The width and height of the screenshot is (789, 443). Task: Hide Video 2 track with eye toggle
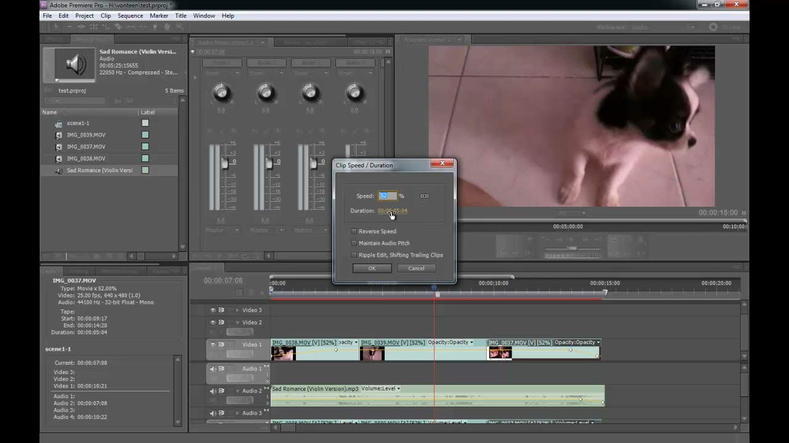coord(213,322)
